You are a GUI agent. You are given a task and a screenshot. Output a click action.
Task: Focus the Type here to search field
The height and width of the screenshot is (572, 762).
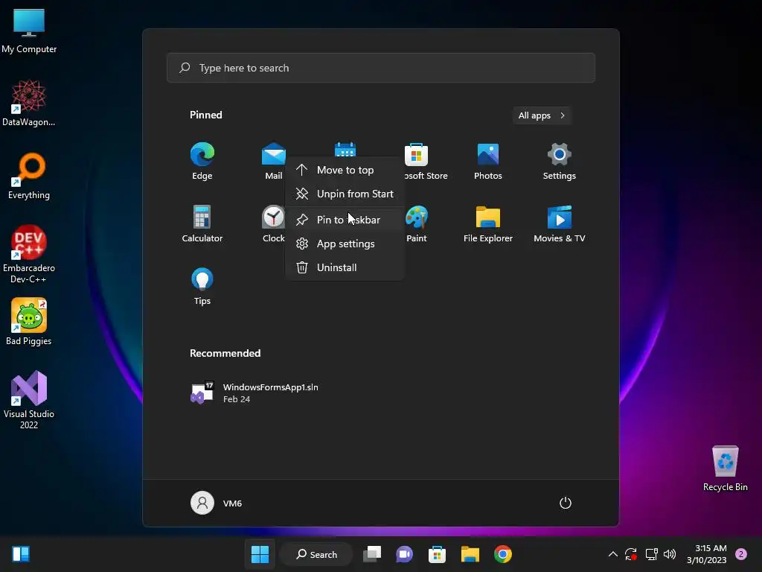point(381,68)
